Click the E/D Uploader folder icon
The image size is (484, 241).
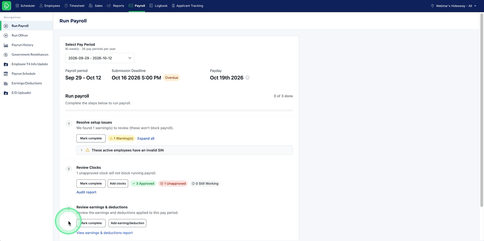point(6,93)
